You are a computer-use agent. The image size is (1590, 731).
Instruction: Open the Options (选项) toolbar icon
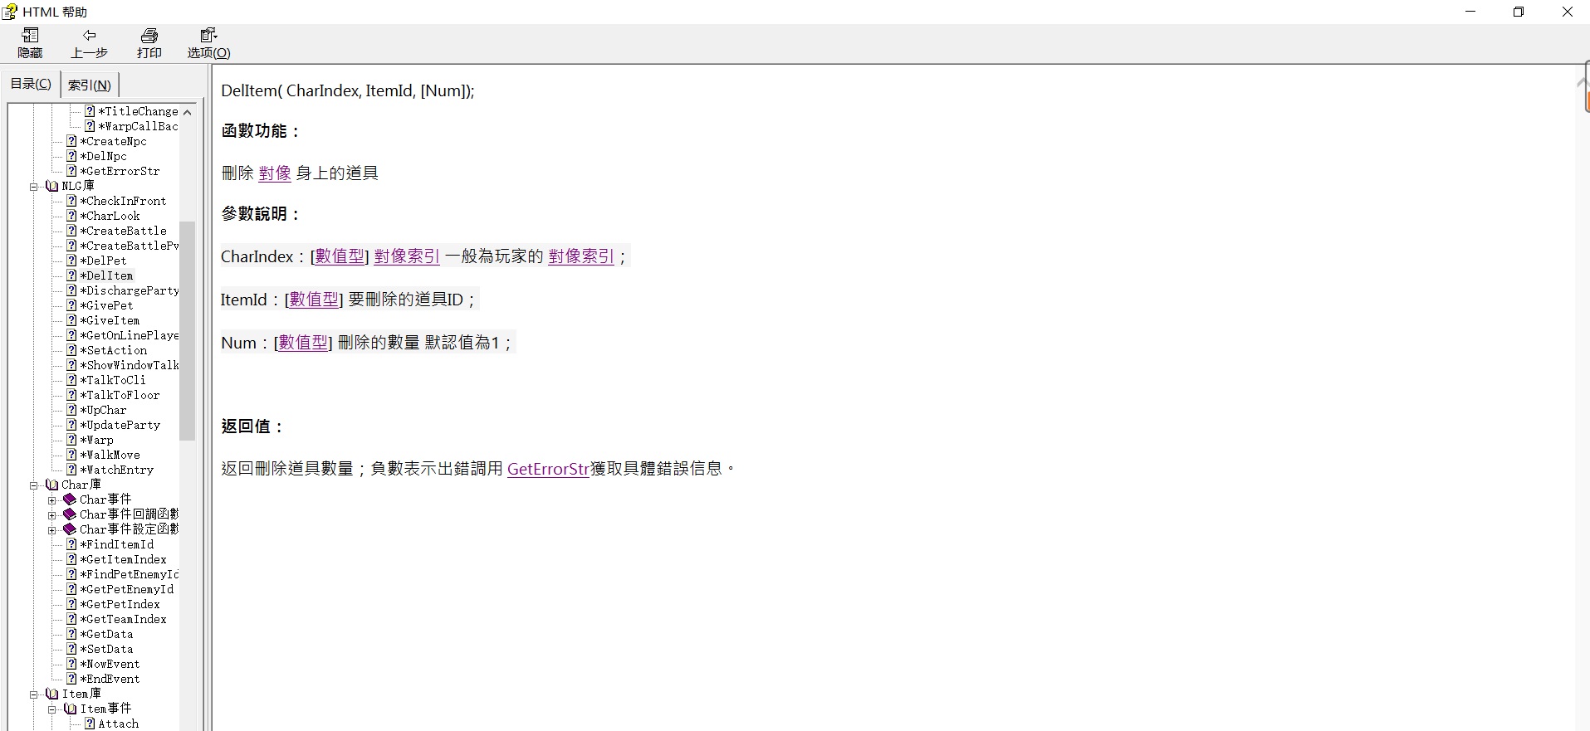(208, 36)
